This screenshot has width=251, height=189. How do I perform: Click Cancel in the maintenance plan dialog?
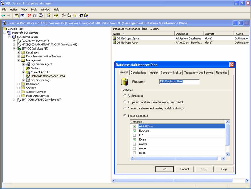pos(184,169)
